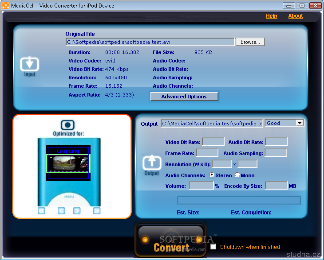Click the File Size value 935 KB
The height and width of the screenshot is (260, 324).
coord(203,52)
